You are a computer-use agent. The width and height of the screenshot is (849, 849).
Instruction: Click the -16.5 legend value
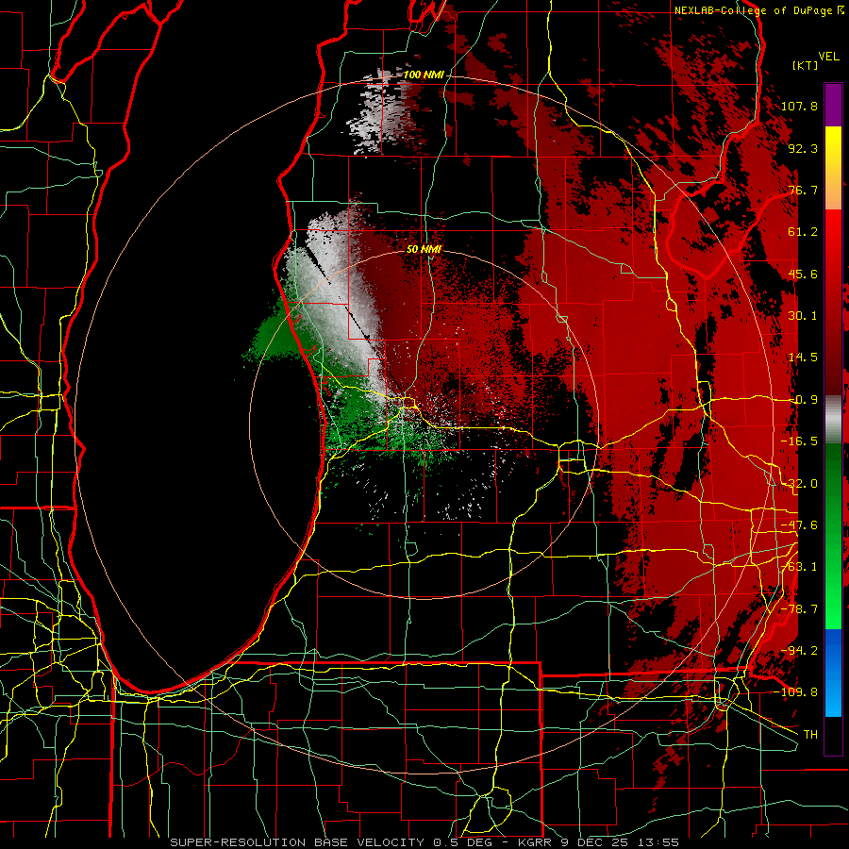click(799, 441)
